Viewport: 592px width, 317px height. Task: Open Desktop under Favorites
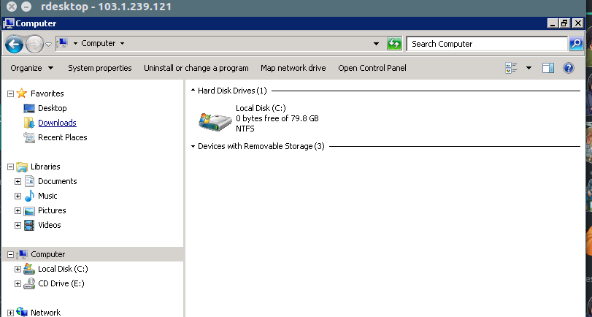[x=53, y=108]
